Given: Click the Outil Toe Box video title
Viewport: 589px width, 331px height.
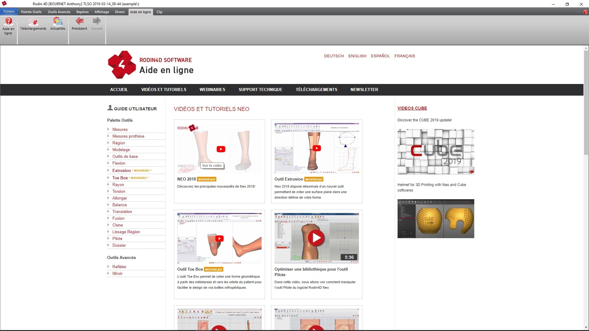Looking at the screenshot, I should click(190, 269).
